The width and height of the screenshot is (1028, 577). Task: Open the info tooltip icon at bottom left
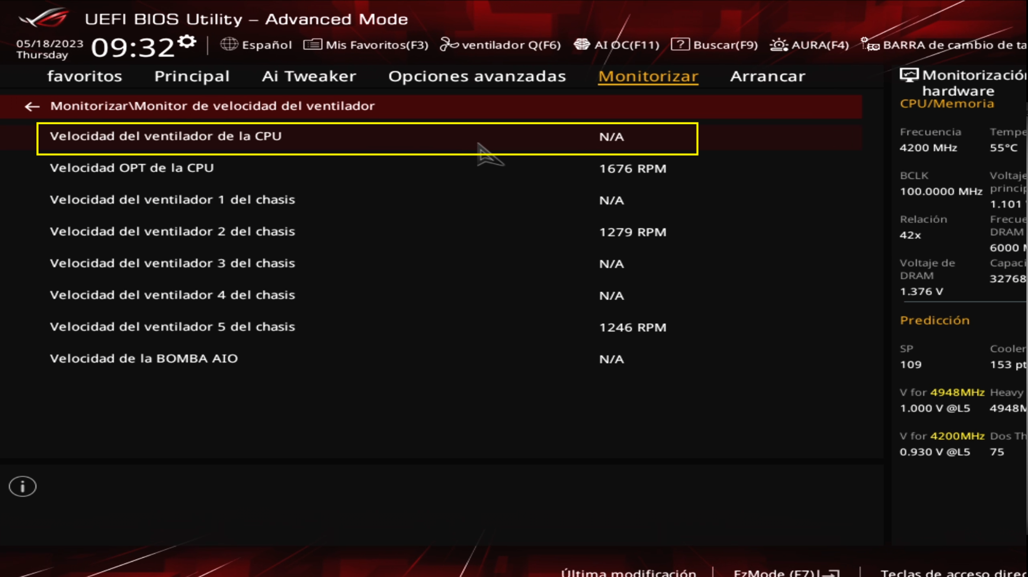(22, 486)
